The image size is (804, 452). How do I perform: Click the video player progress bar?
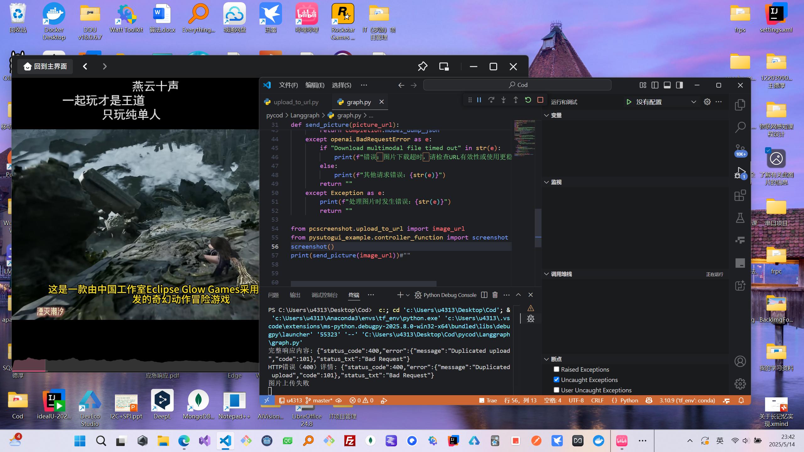tap(135, 371)
